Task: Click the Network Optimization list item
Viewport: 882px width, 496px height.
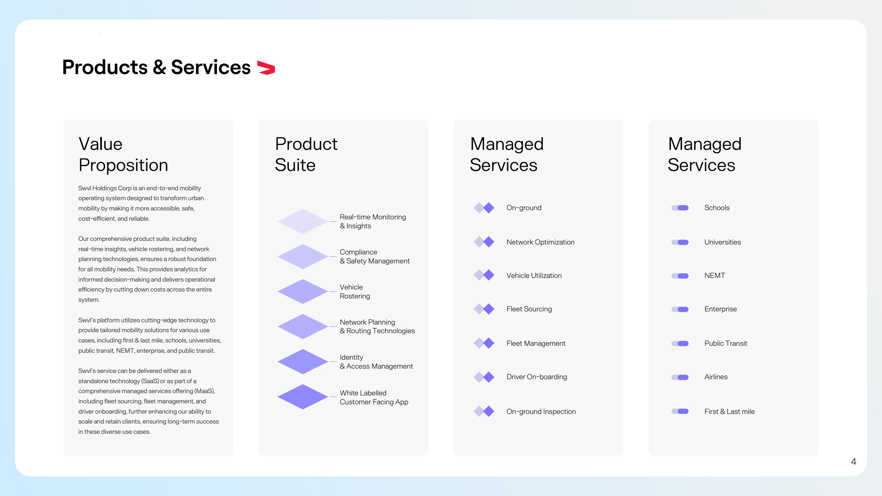Action: pyautogui.click(x=540, y=242)
